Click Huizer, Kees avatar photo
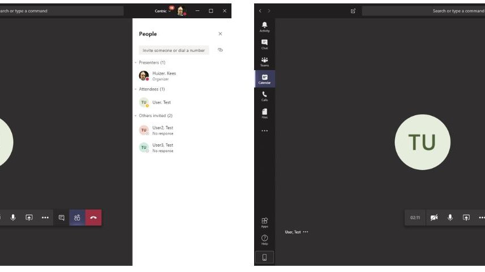485x272 pixels. tap(144, 76)
